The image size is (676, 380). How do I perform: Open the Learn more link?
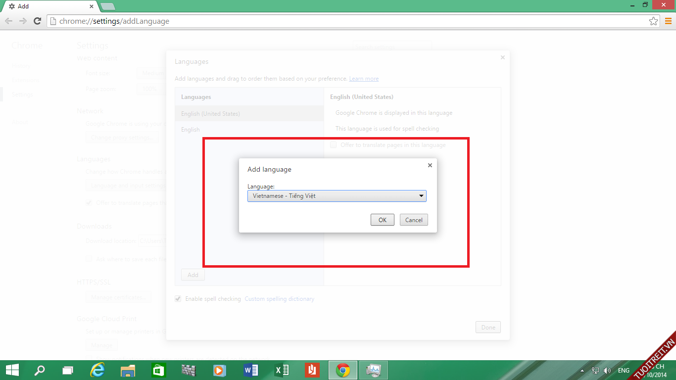(x=364, y=79)
